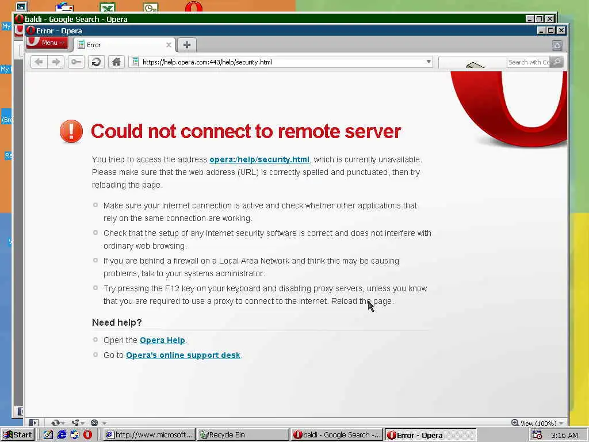Viewport: 589px width, 442px height.
Task: Click the search magnifier button
Action: tap(556, 62)
